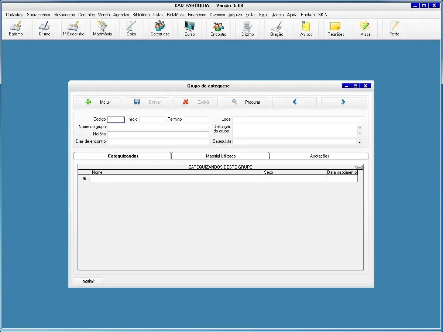Open the Agendas menu
443x332 pixels.
pyautogui.click(x=121, y=15)
